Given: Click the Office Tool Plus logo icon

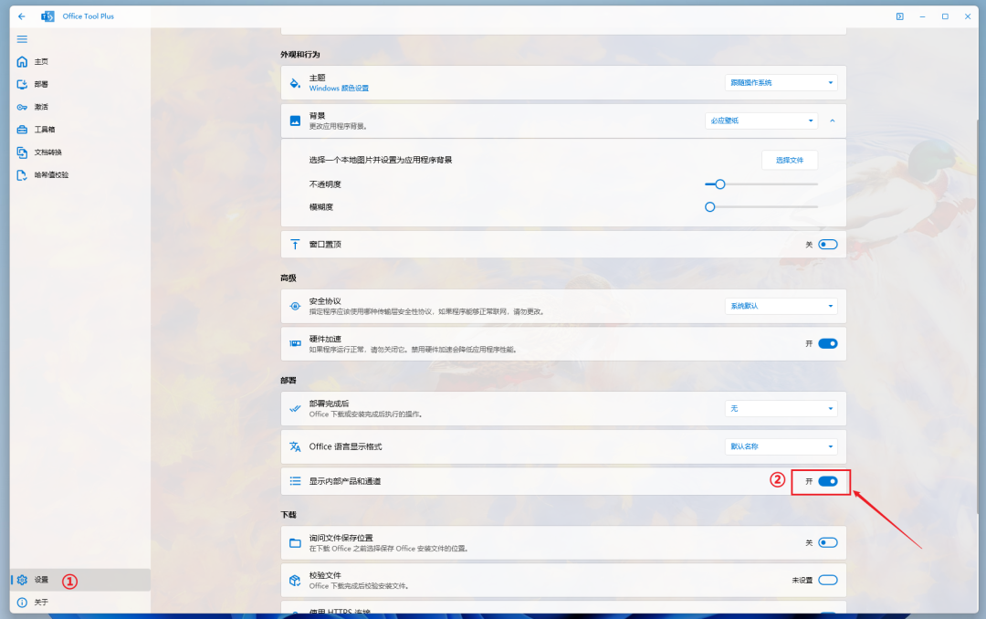Looking at the screenshot, I should 47,16.
